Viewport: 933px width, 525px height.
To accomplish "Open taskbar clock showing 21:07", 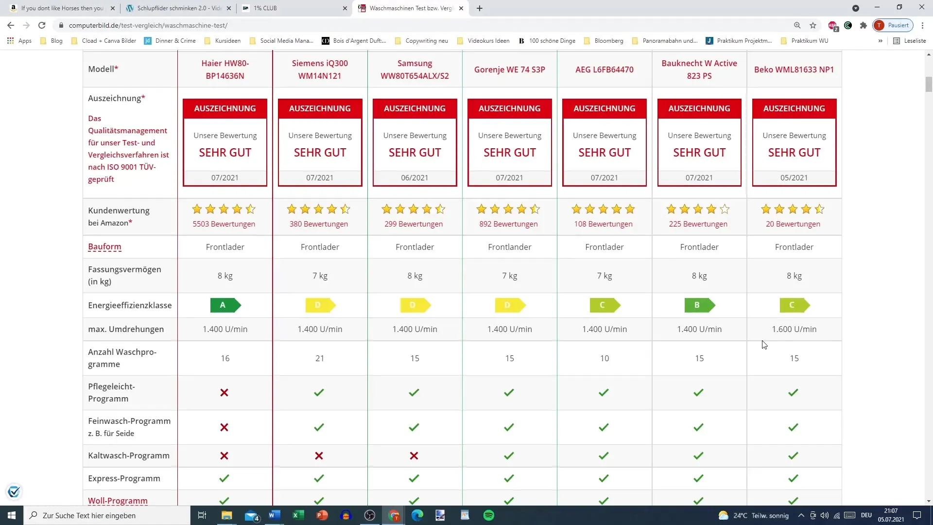I will 891,515.
